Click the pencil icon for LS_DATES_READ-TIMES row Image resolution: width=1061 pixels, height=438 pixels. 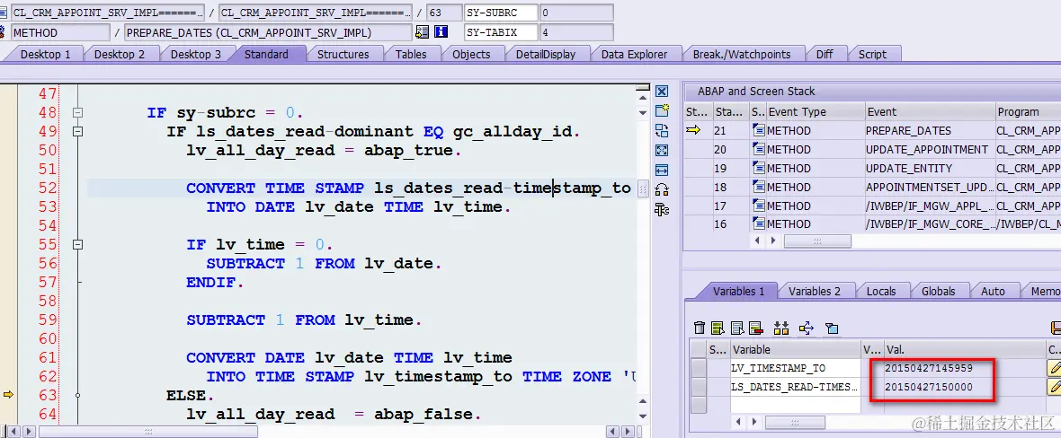point(1054,387)
